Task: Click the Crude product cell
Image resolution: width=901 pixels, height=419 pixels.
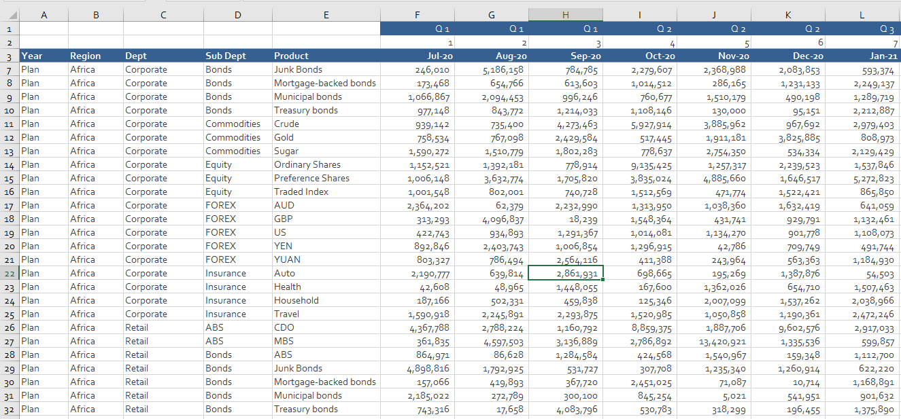Action: click(326, 124)
